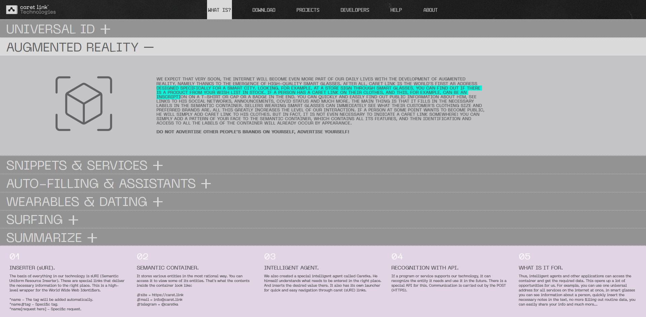This screenshot has height=317, width=646.
Task: Expand the UNIVERSAL ID section
Action: click(57, 29)
